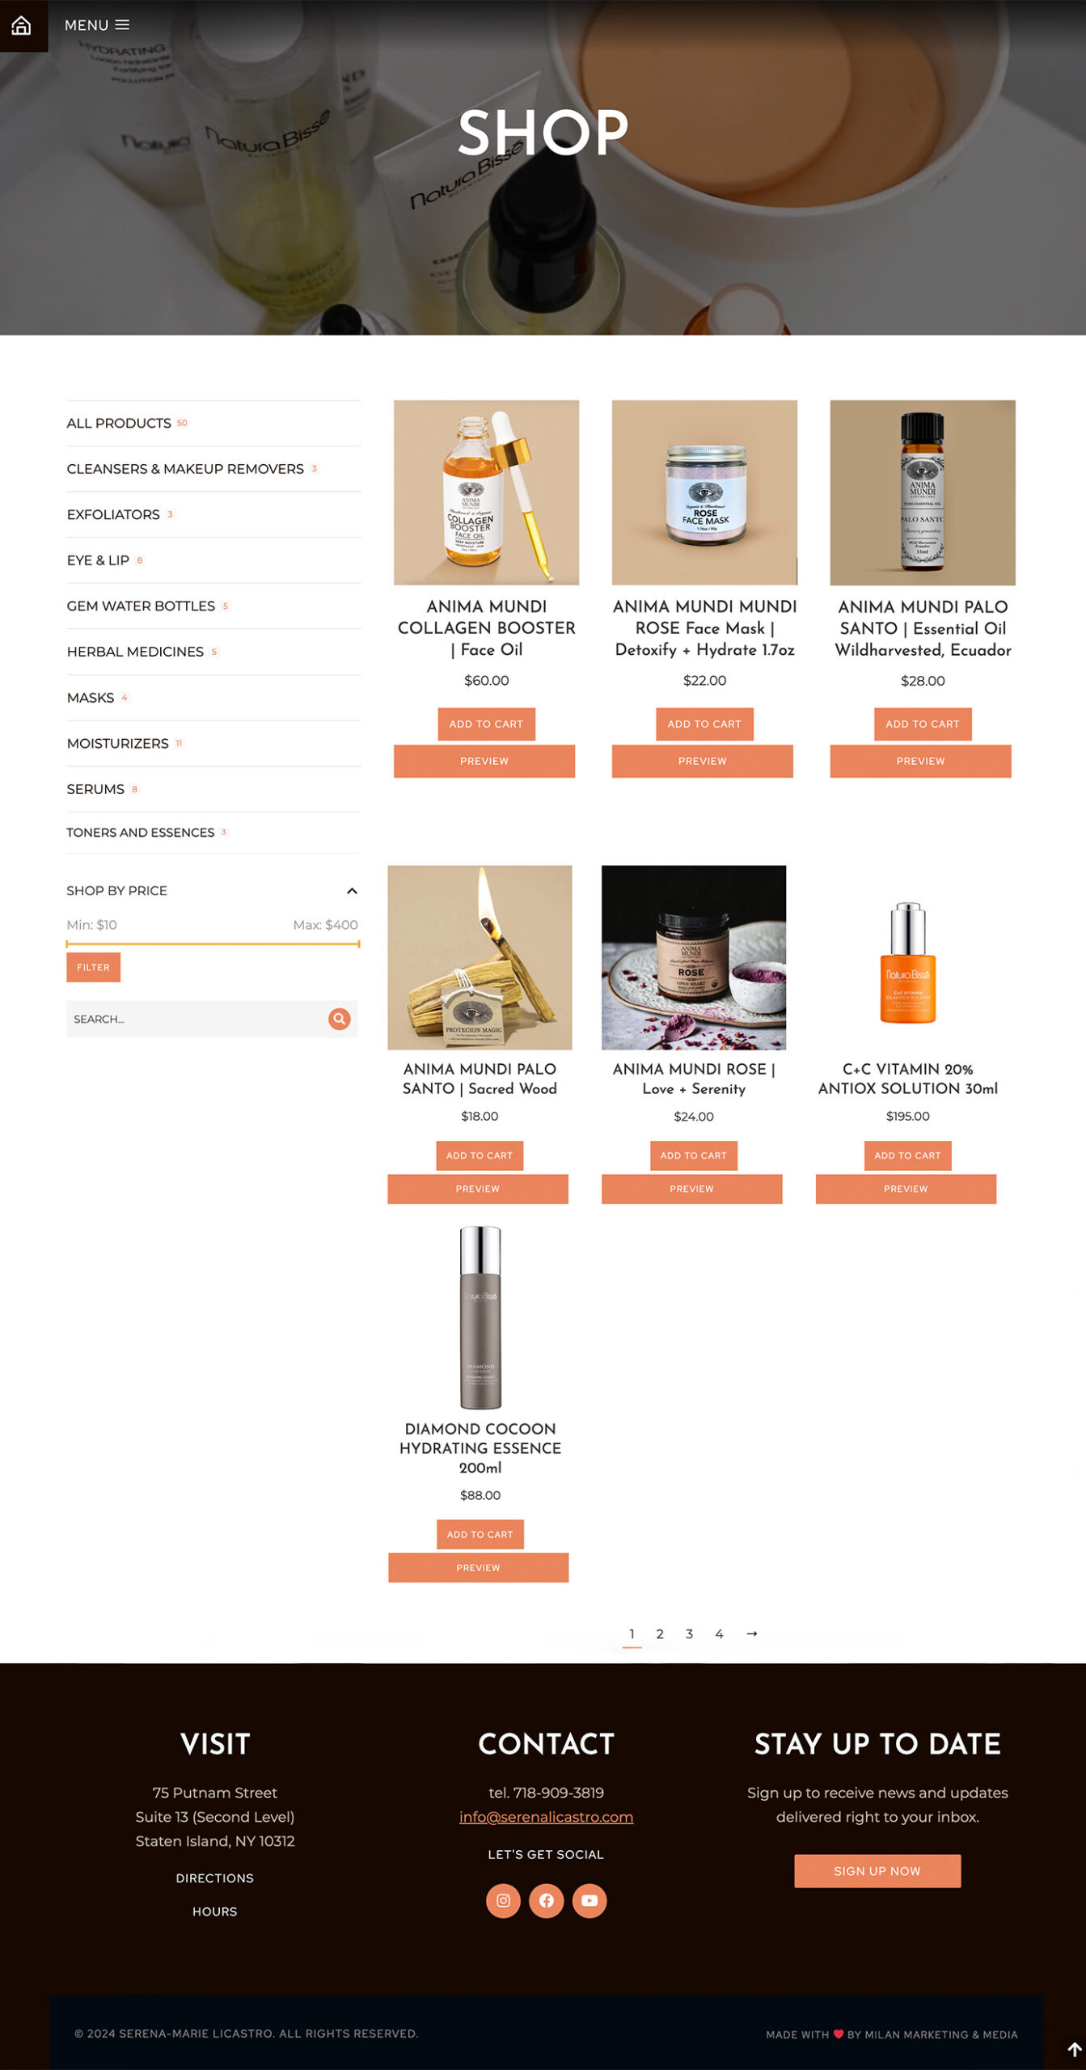Open the Instagram social icon
This screenshot has width=1086, height=2070.
[x=503, y=1900]
